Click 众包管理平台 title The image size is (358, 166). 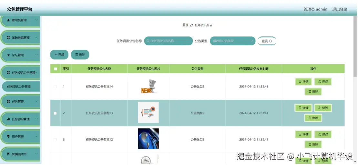(20, 9)
